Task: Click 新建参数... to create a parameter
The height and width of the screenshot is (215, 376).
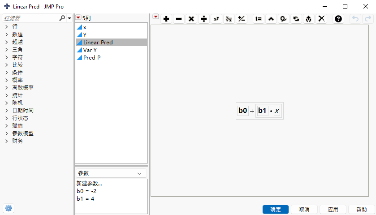Action: point(89,184)
